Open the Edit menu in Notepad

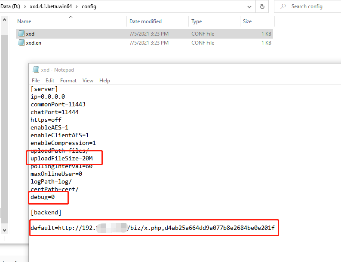[x=50, y=81]
